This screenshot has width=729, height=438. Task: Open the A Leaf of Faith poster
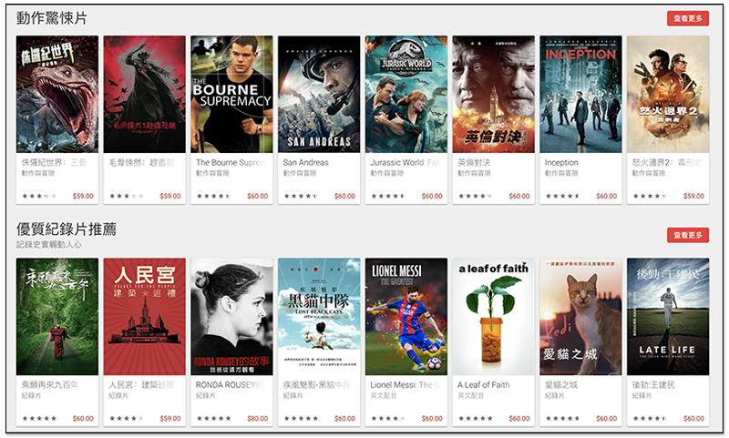pyautogui.click(x=493, y=317)
